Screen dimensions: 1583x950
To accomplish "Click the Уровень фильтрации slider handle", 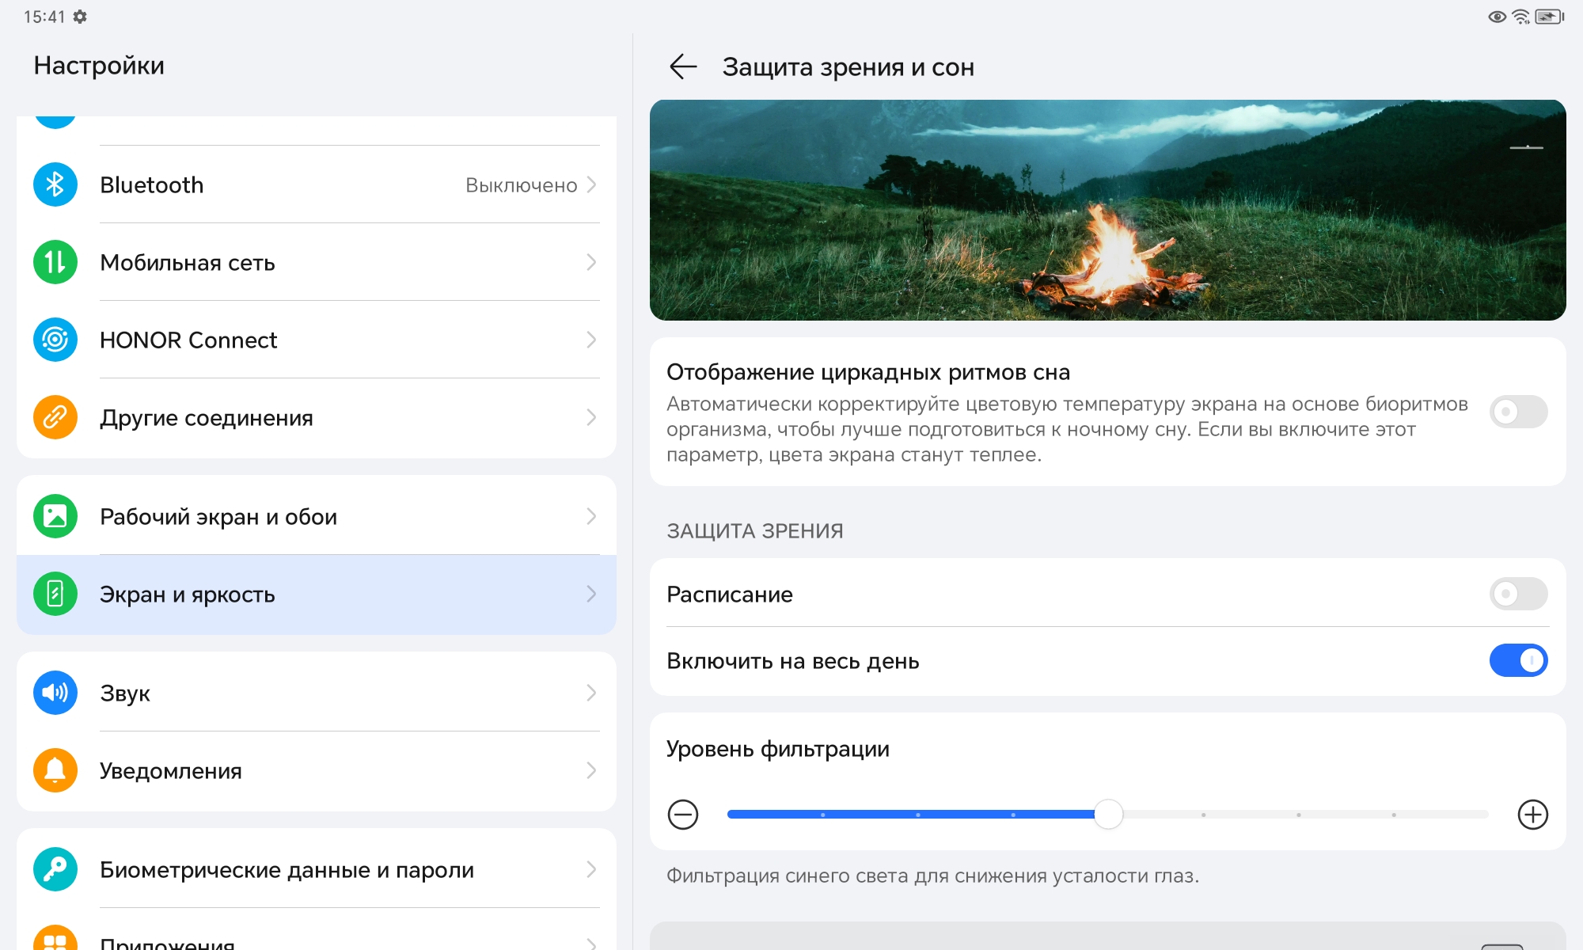I will click(1108, 815).
